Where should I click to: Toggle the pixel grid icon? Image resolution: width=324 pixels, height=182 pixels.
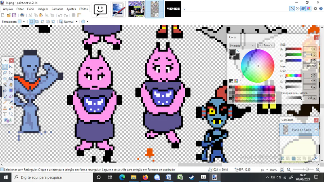coord(73,15)
